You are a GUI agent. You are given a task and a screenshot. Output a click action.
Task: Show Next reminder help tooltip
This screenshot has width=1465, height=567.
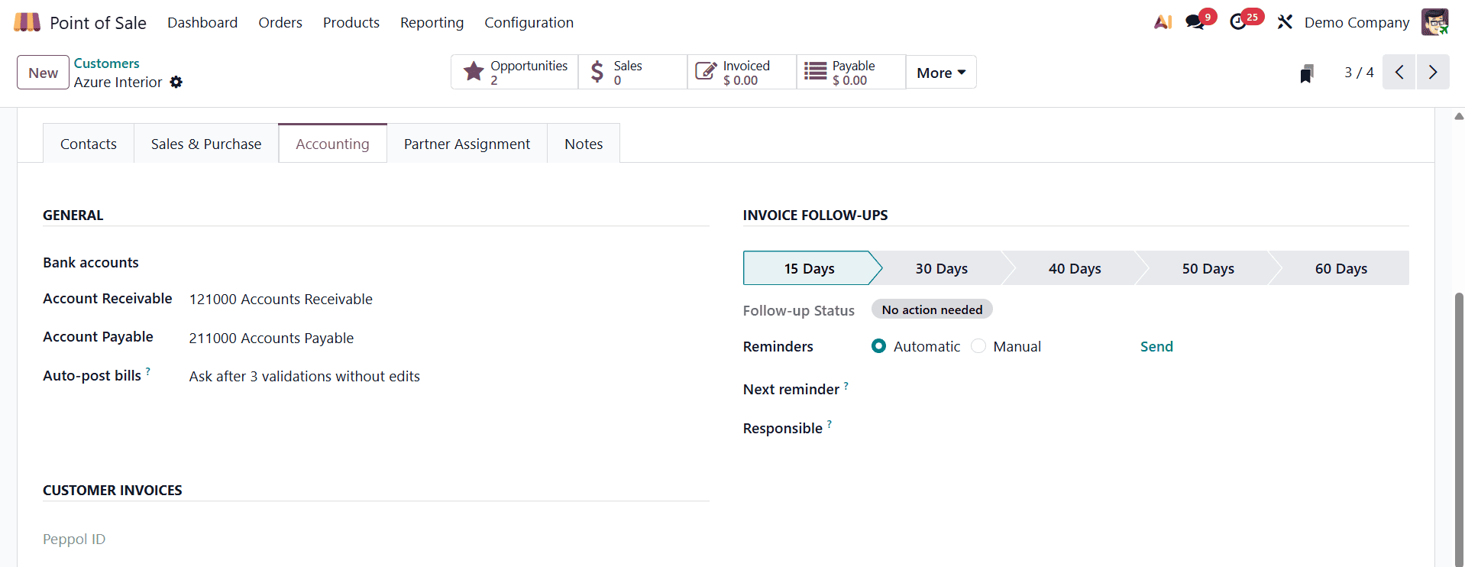[846, 385]
